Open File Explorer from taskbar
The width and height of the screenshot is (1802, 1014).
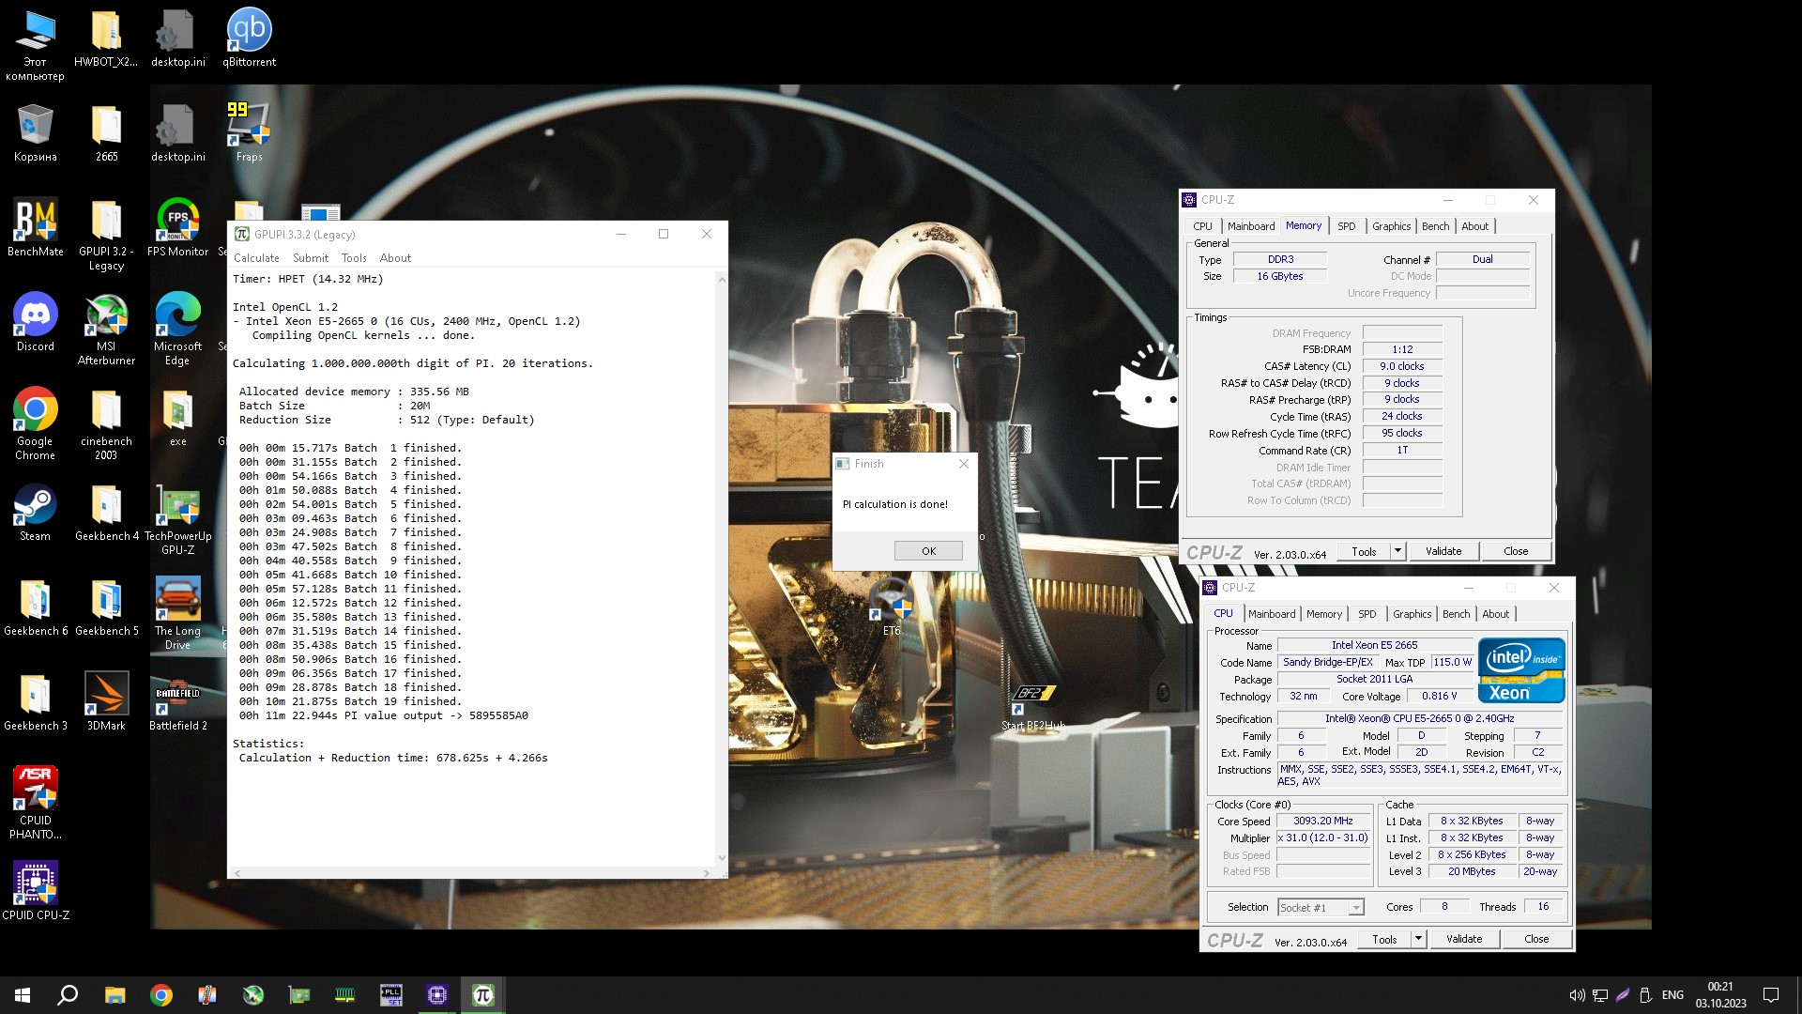tap(115, 995)
